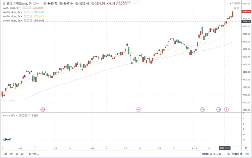
Task: Click the chart settings gear icon
Action: point(246,148)
